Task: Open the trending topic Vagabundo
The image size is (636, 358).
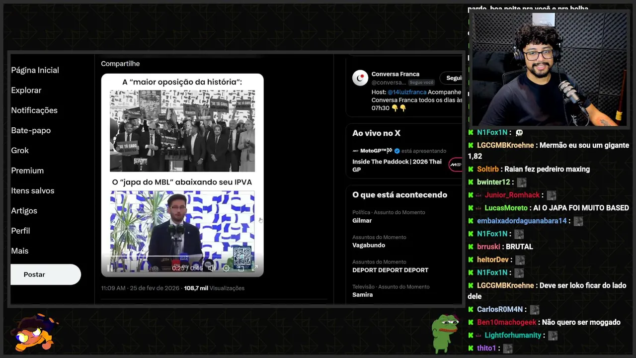Action: click(369, 245)
